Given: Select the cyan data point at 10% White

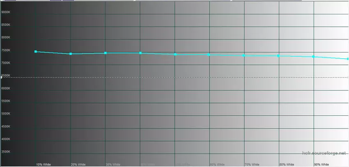Looking at the screenshot, I should [x=36, y=52].
